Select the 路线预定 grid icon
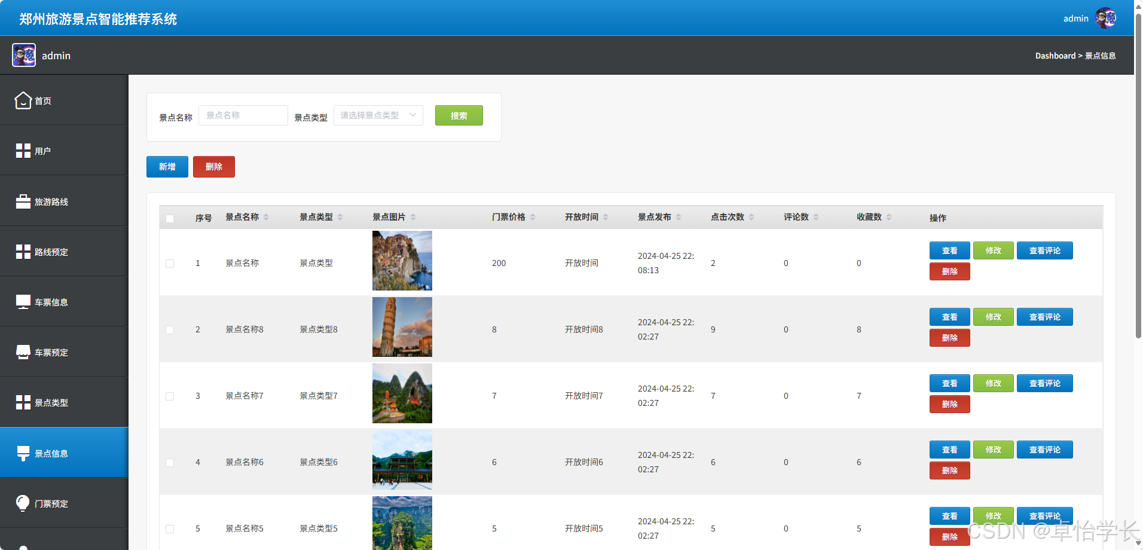This screenshot has height=550, width=1143. (23, 252)
